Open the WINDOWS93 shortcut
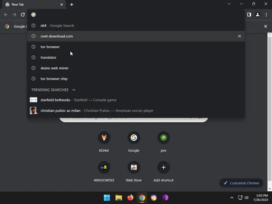272x204 pixels. pos(104,172)
